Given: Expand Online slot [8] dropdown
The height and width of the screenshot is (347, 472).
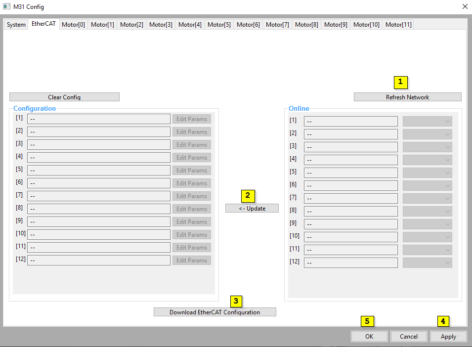Looking at the screenshot, I should [x=428, y=211].
